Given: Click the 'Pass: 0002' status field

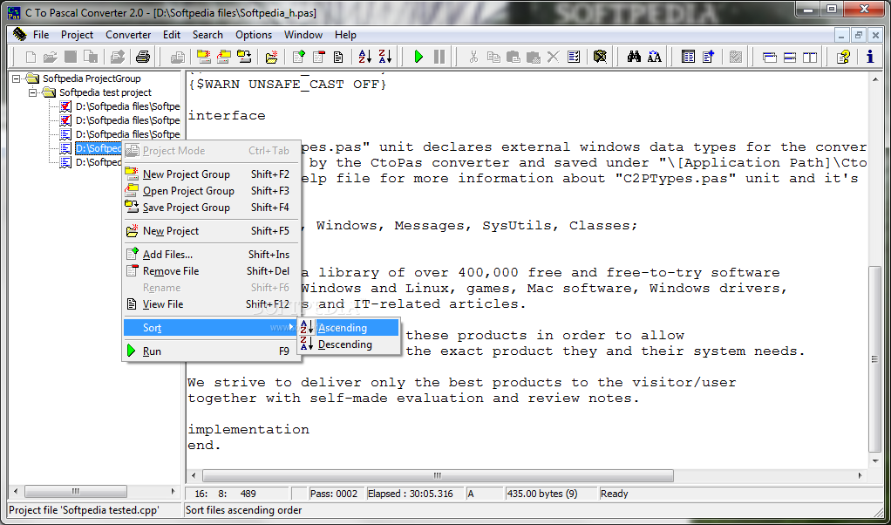Looking at the screenshot, I should [335, 494].
